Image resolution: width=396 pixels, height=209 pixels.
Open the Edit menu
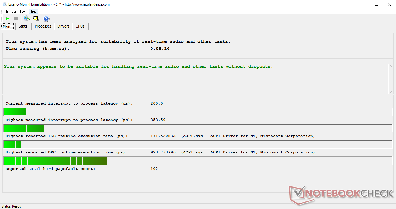[x=14, y=11]
